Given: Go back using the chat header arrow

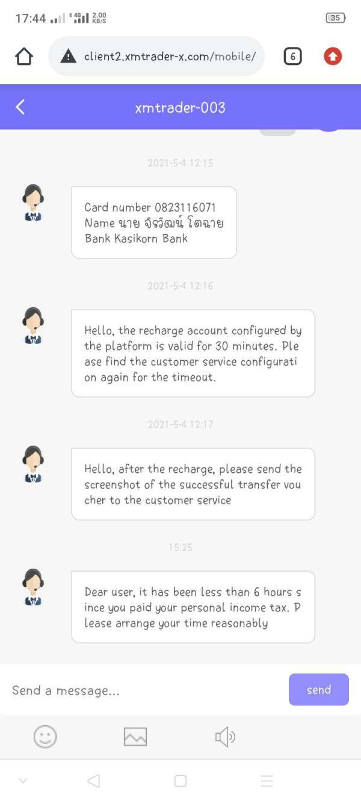Looking at the screenshot, I should (20, 107).
